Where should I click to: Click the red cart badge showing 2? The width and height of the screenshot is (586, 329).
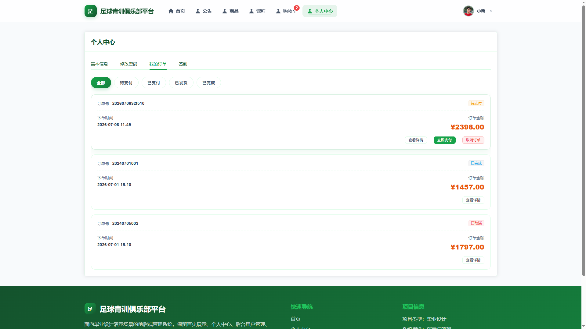pyautogui.click(x=297, y=8)
